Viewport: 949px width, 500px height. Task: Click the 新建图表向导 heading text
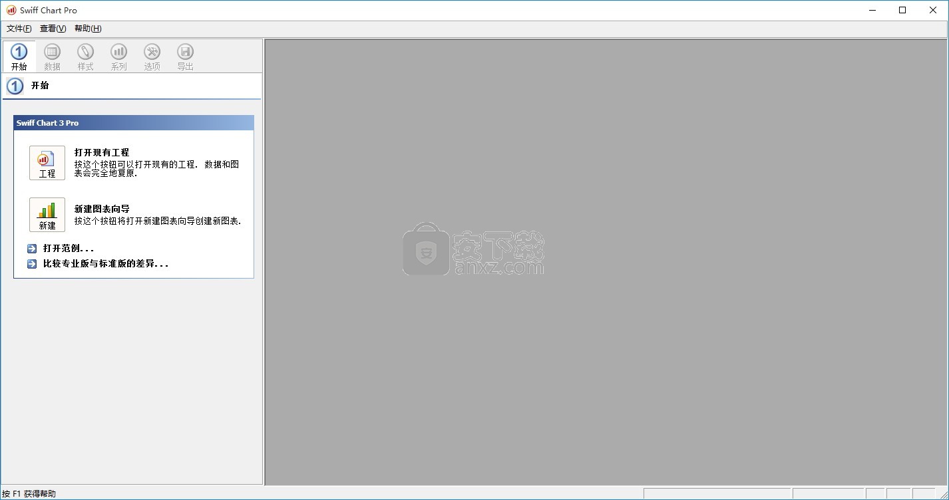pyautogui.click(x=102, y=209)
